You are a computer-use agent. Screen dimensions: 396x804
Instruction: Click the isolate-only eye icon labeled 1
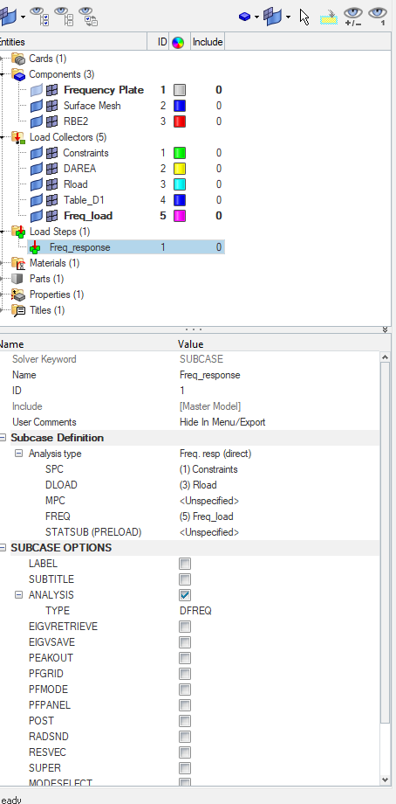[x=377, y=16]
